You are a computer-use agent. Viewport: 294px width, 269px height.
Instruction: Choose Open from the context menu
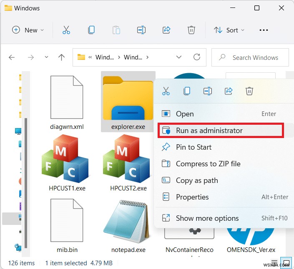coord(224,114)
